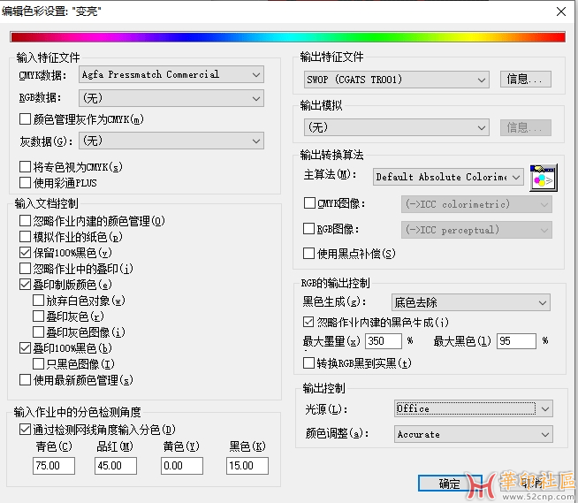Screen dimensions: 578x503
Task: Click the rainbow spectrum color bar
Action: (x=288, y=37)
